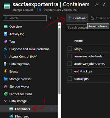Click the Data migration icon

coord(5,64)
